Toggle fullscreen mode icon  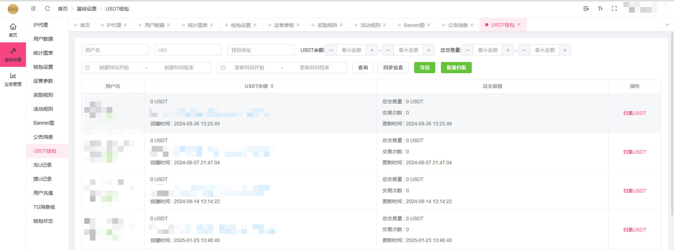[x=614, y=9]
